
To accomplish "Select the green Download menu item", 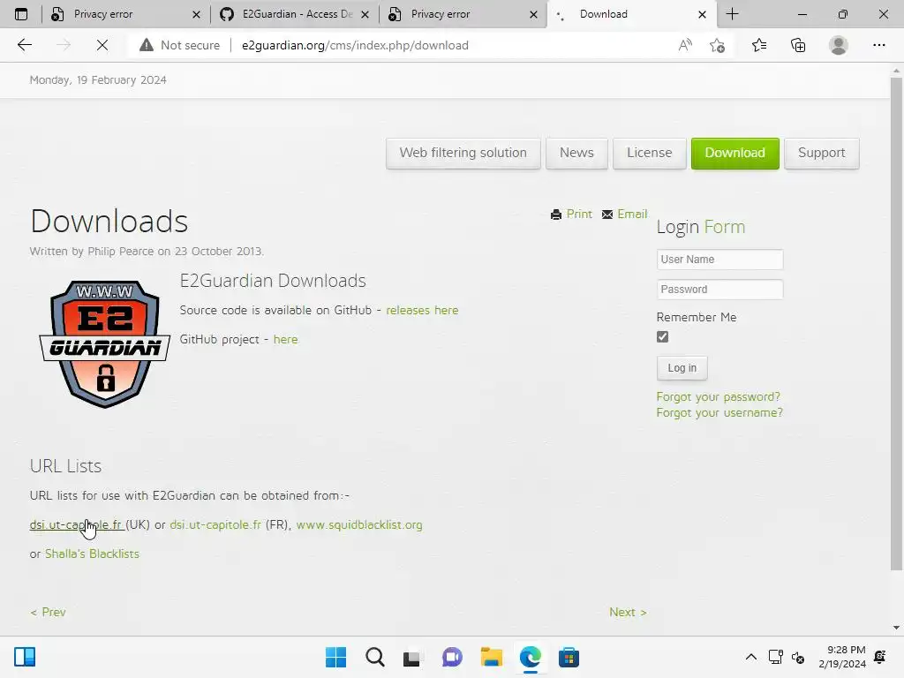I will click(735, 153).
